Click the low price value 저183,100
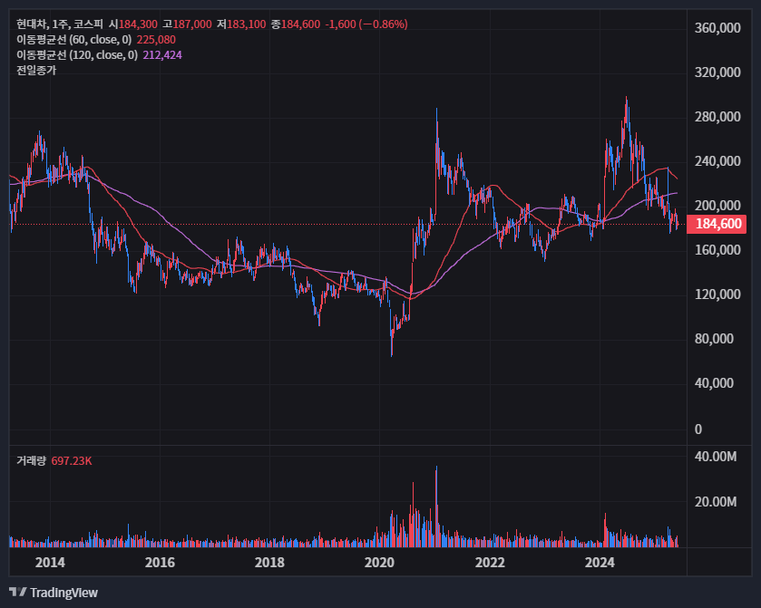 pos(241,24)
